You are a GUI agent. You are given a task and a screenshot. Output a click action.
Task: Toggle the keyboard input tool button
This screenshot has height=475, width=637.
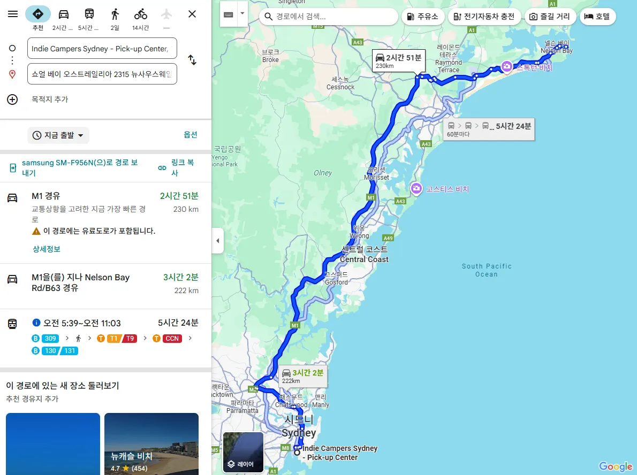(229, 14)
